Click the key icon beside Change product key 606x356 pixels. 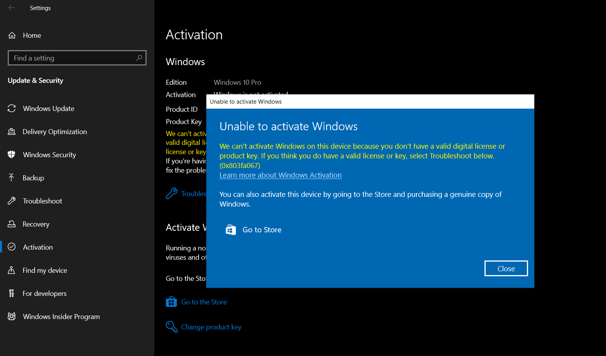(172, 327)
